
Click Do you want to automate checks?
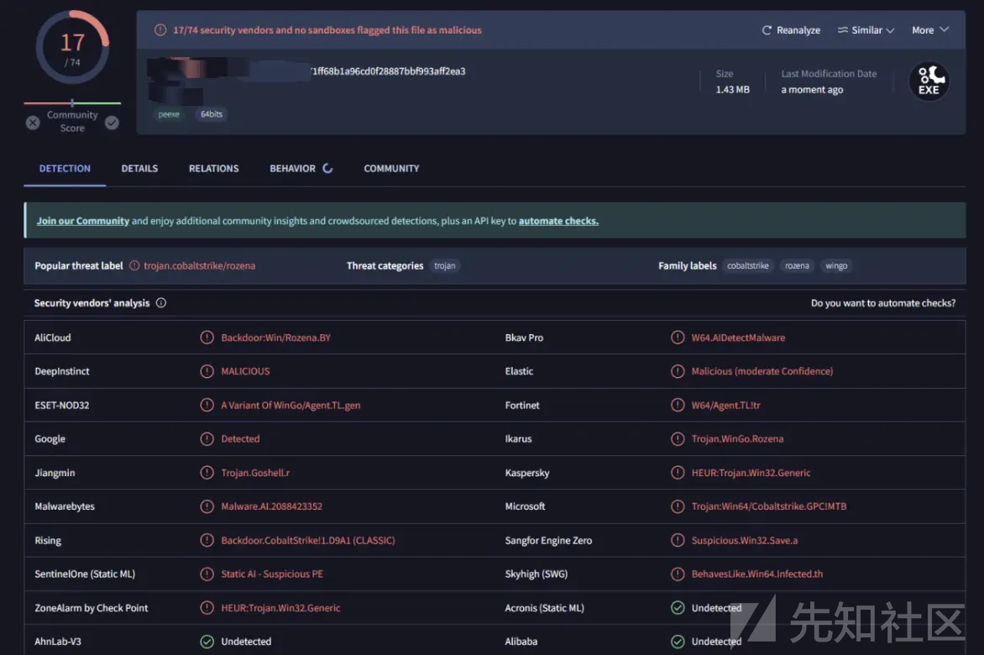click(x=883, y=303)
